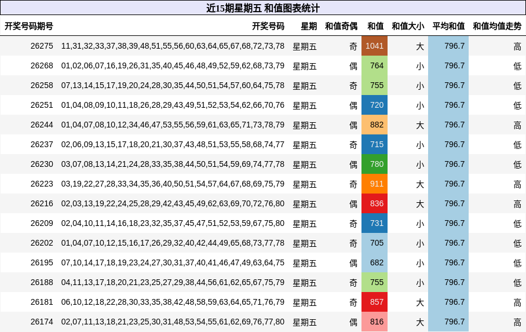Select the light blue 705 sum cell
Viewport: 526px width, 332px height.
(x=374, y=243)
